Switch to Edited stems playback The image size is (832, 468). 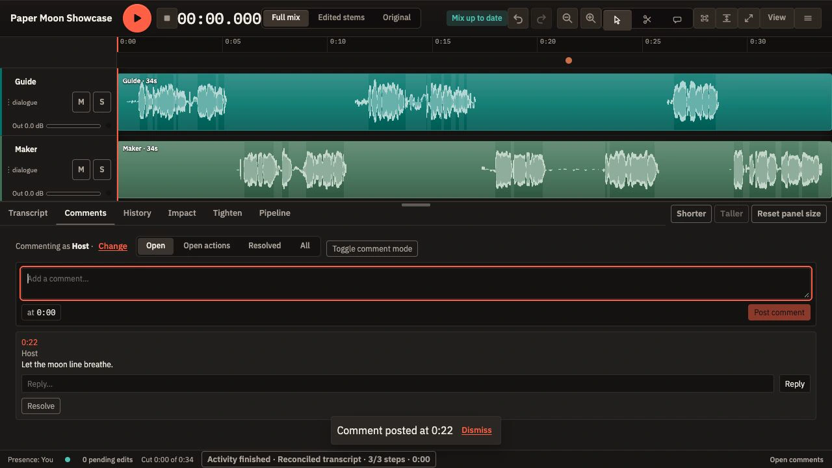click(x=341, y=18)
